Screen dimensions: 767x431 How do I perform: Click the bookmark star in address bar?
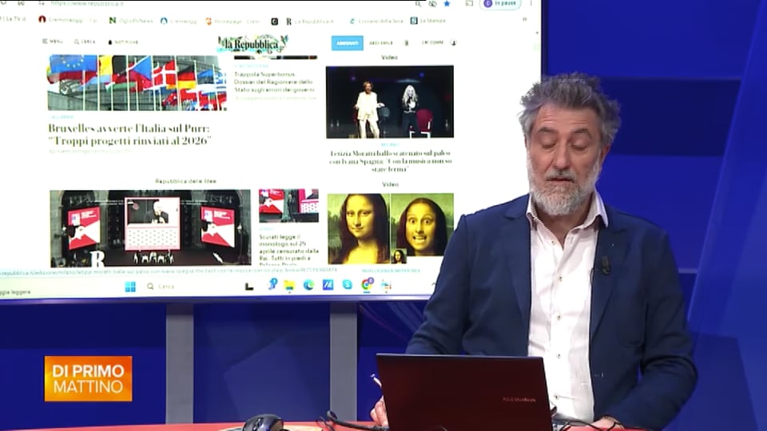coord(447,3)
